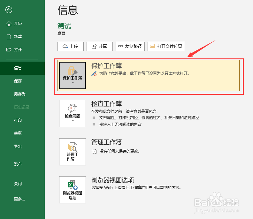Select 信息 in the sidebar
The width and height of the screenshot is (253, 219).
[x=22, y=68]
